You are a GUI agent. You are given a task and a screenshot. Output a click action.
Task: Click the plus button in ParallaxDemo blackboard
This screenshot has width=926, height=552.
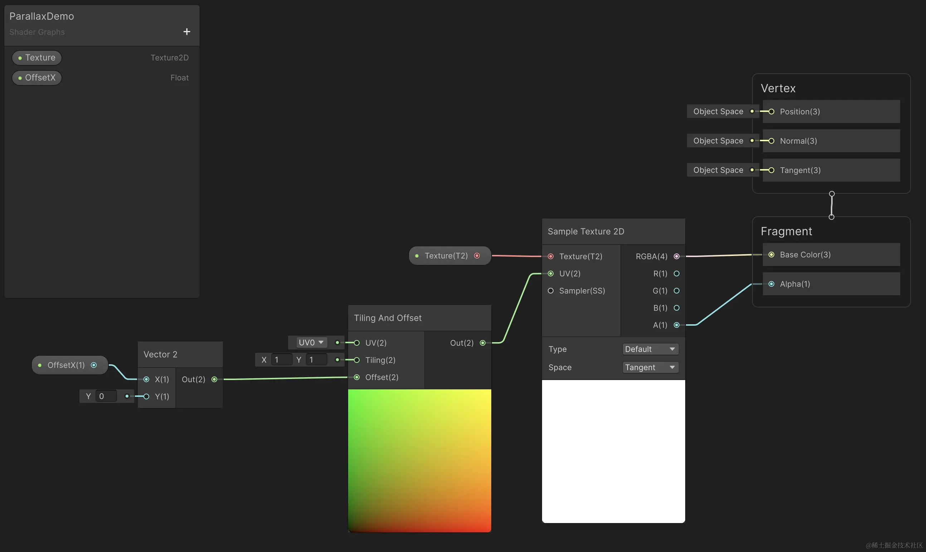tap(187, 31)
